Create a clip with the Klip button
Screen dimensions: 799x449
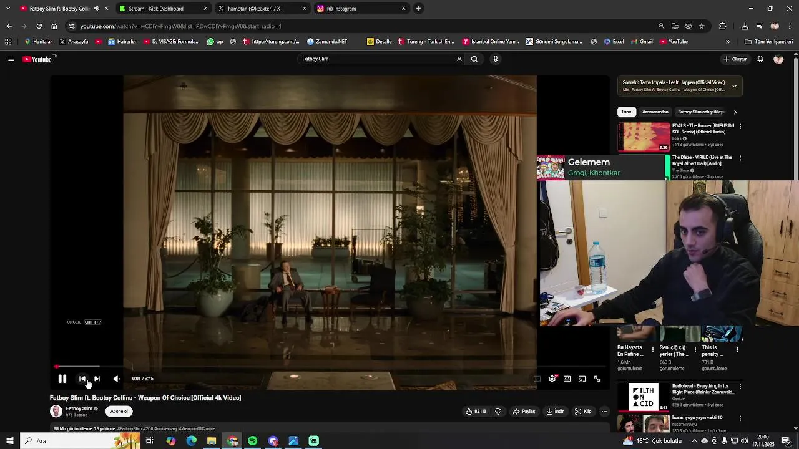click(x=583, y=412)
